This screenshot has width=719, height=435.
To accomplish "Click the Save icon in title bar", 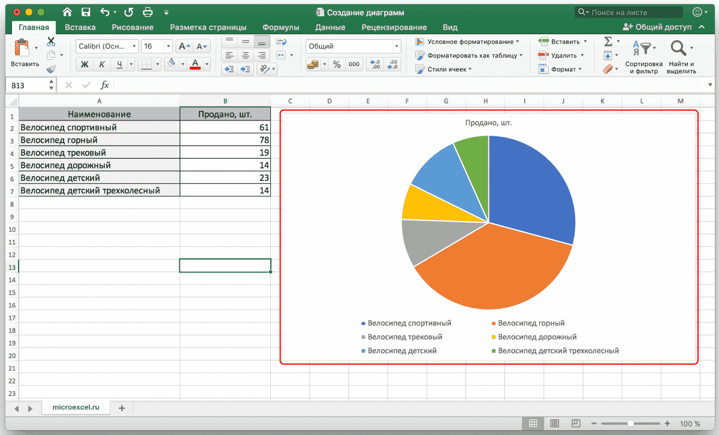I will tap(86, 12).
